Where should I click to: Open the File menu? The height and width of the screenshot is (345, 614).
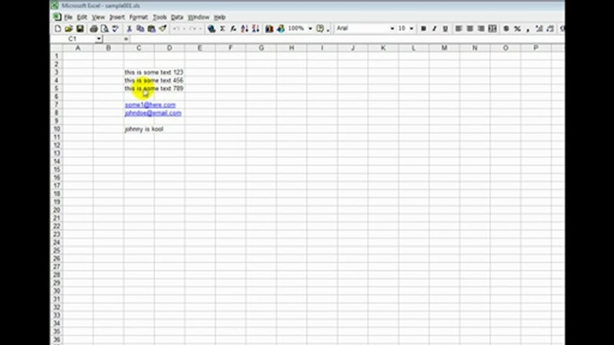[x=68, y=17]
